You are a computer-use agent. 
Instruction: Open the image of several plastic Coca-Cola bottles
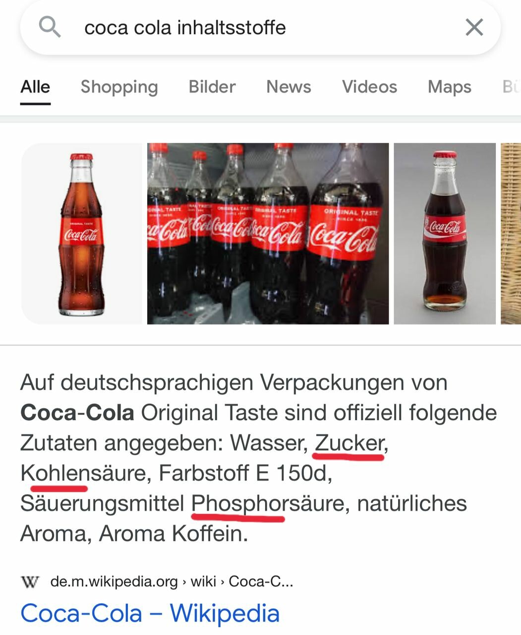tap(268, 234)
